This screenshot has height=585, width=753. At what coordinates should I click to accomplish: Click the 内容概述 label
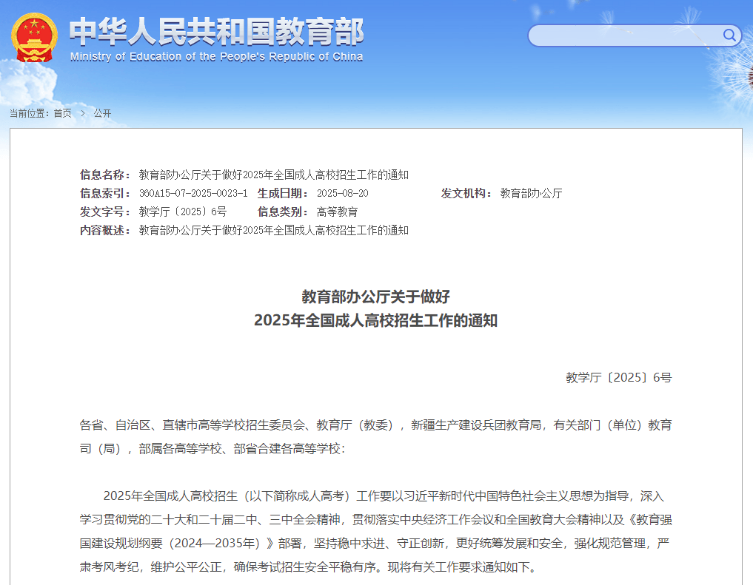pyautogui.click(x=105, y=230)
